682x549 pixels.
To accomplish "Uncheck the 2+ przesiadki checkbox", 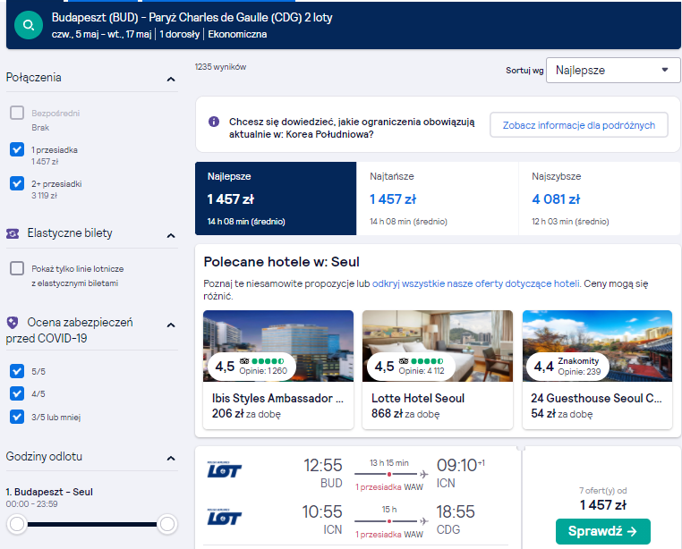I will [17, 183].
